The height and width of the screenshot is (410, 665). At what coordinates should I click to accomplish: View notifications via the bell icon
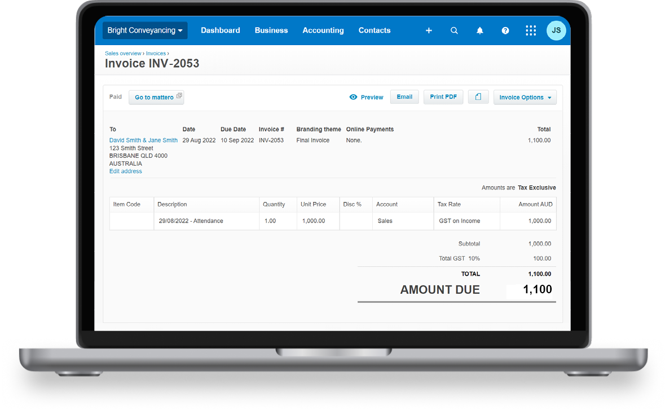click(x=479, y=30)
